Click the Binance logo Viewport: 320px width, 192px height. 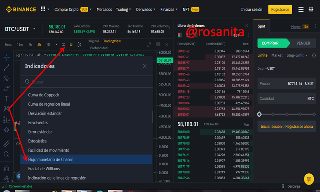(21, 9)
